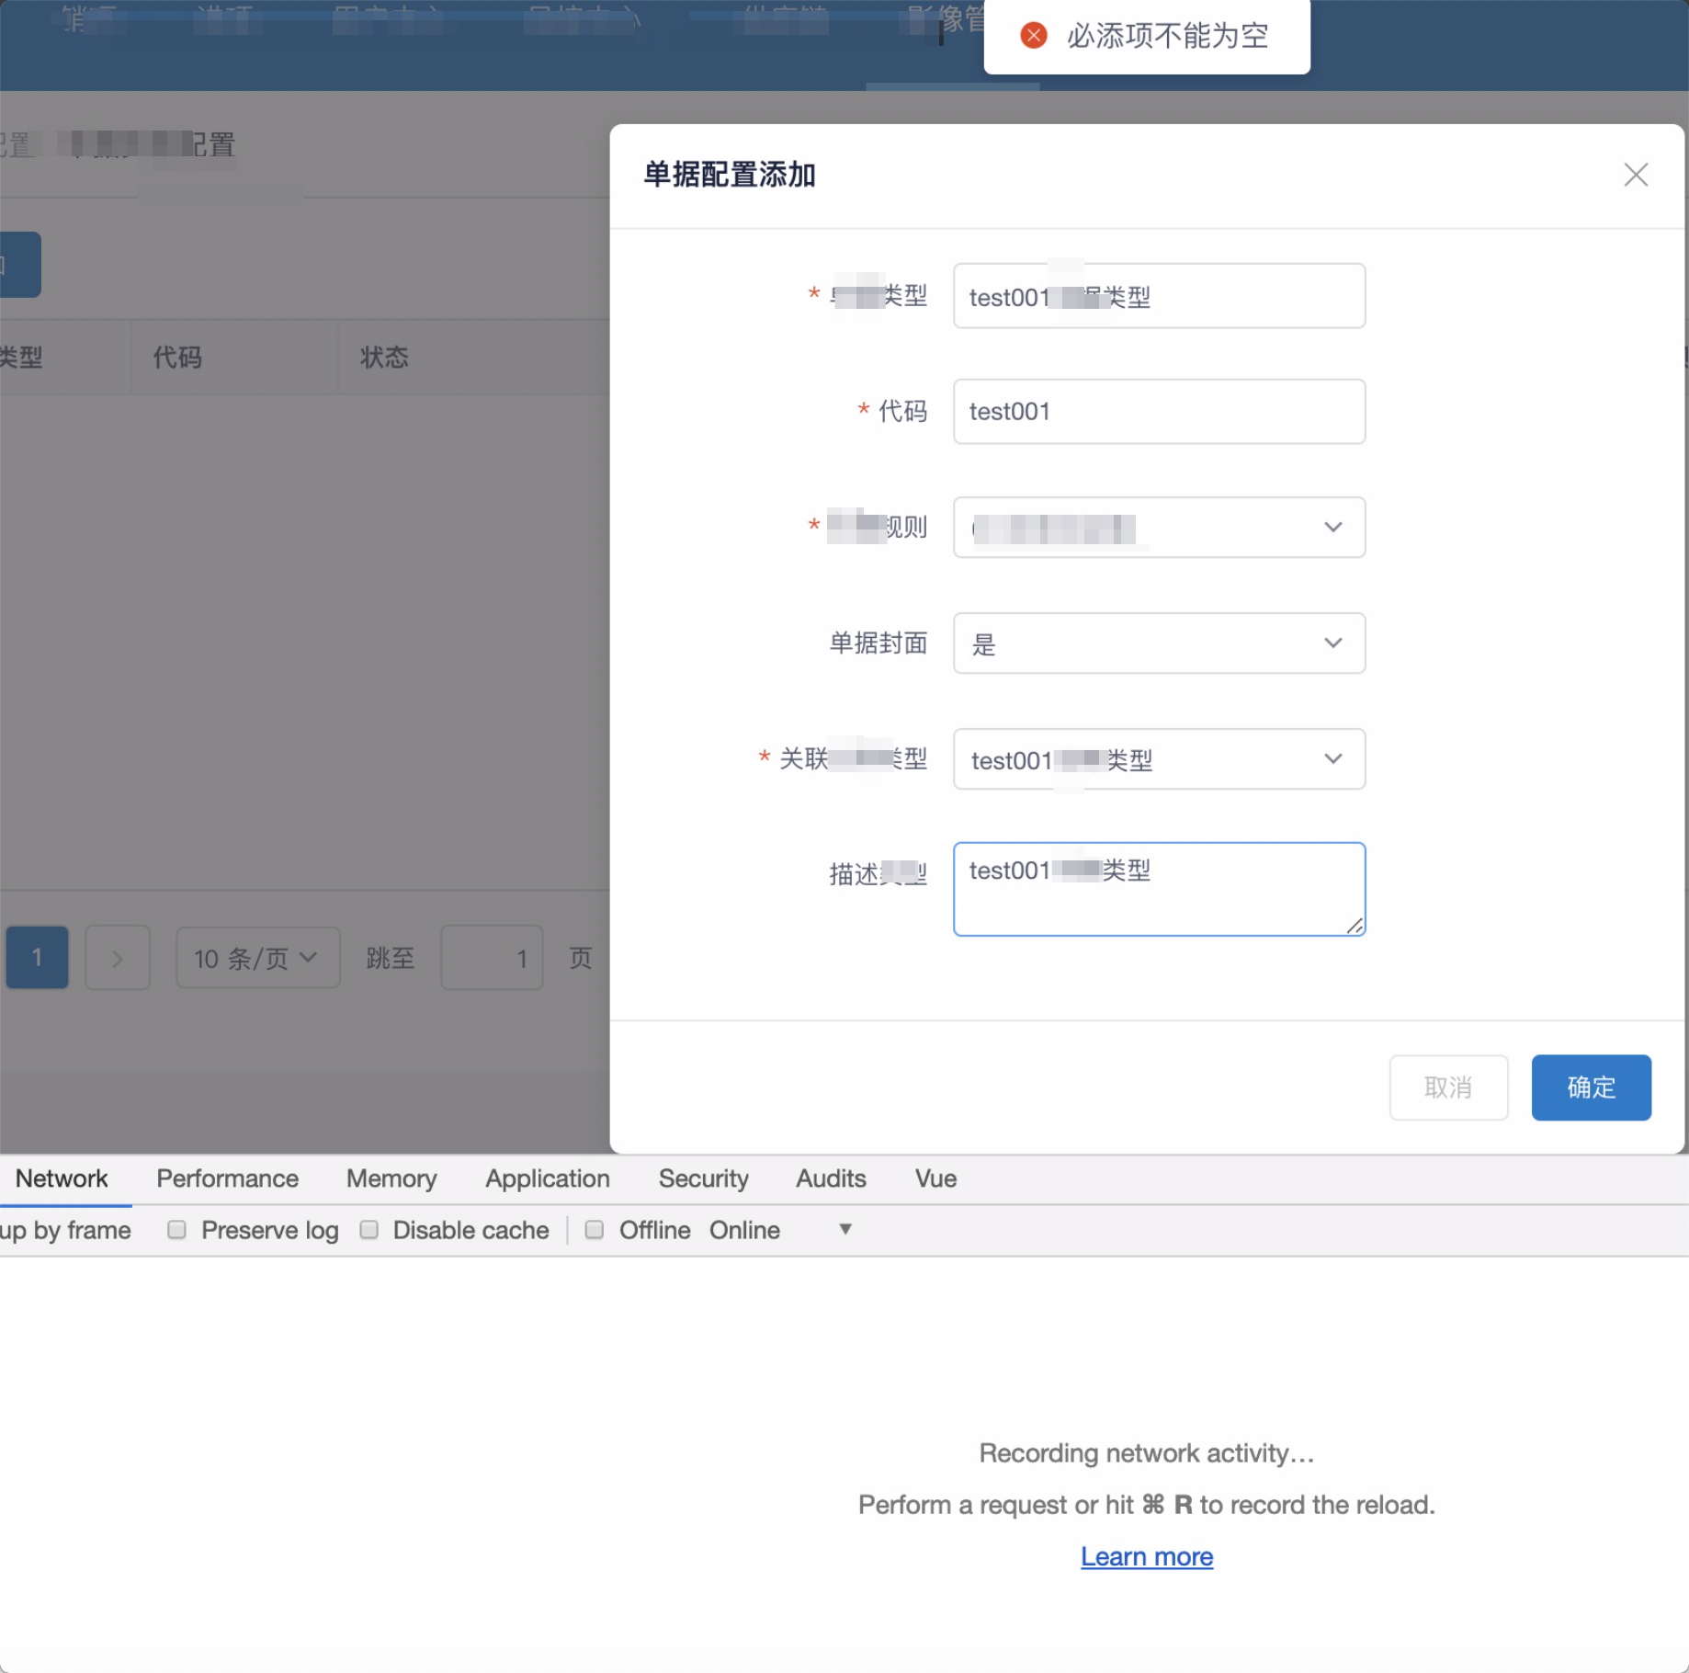1689x1673 pixels.
Task: Toggle the Preserve log checkbox
Action: click(x=176, y=1229)
